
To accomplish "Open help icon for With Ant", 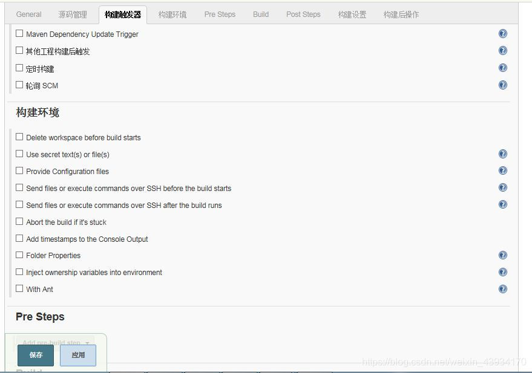I will [503, 289].
